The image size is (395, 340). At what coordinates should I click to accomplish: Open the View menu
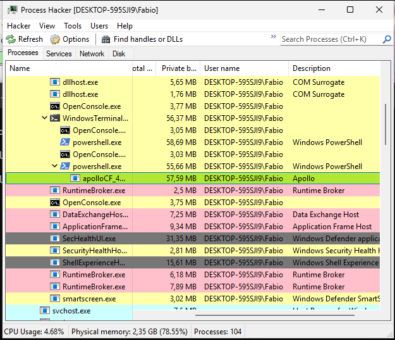47,26
